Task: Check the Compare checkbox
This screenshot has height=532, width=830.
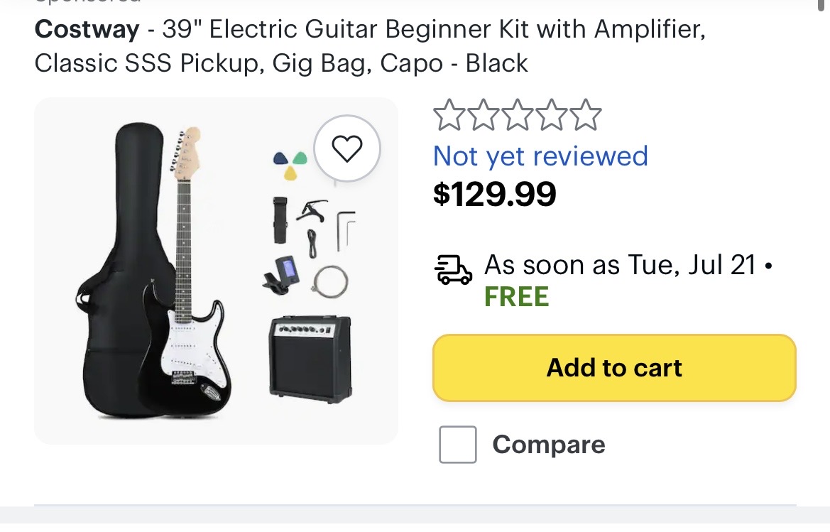Action: pyautogui.click(x=458, y=445)
